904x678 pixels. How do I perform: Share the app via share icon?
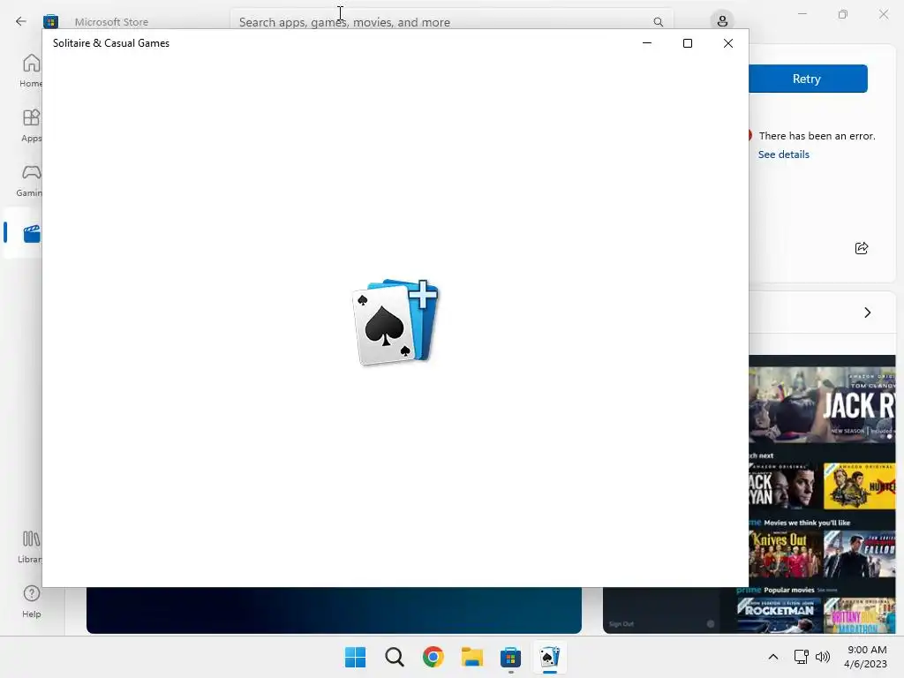[862, 248]
